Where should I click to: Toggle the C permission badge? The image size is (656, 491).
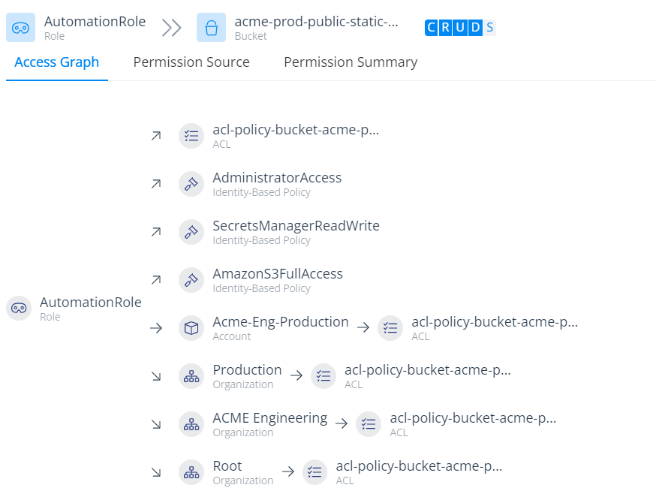coord(432,28)
